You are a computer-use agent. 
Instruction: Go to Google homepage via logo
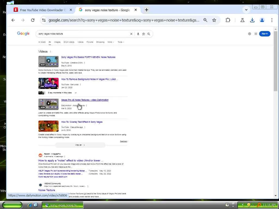[23, 33]
